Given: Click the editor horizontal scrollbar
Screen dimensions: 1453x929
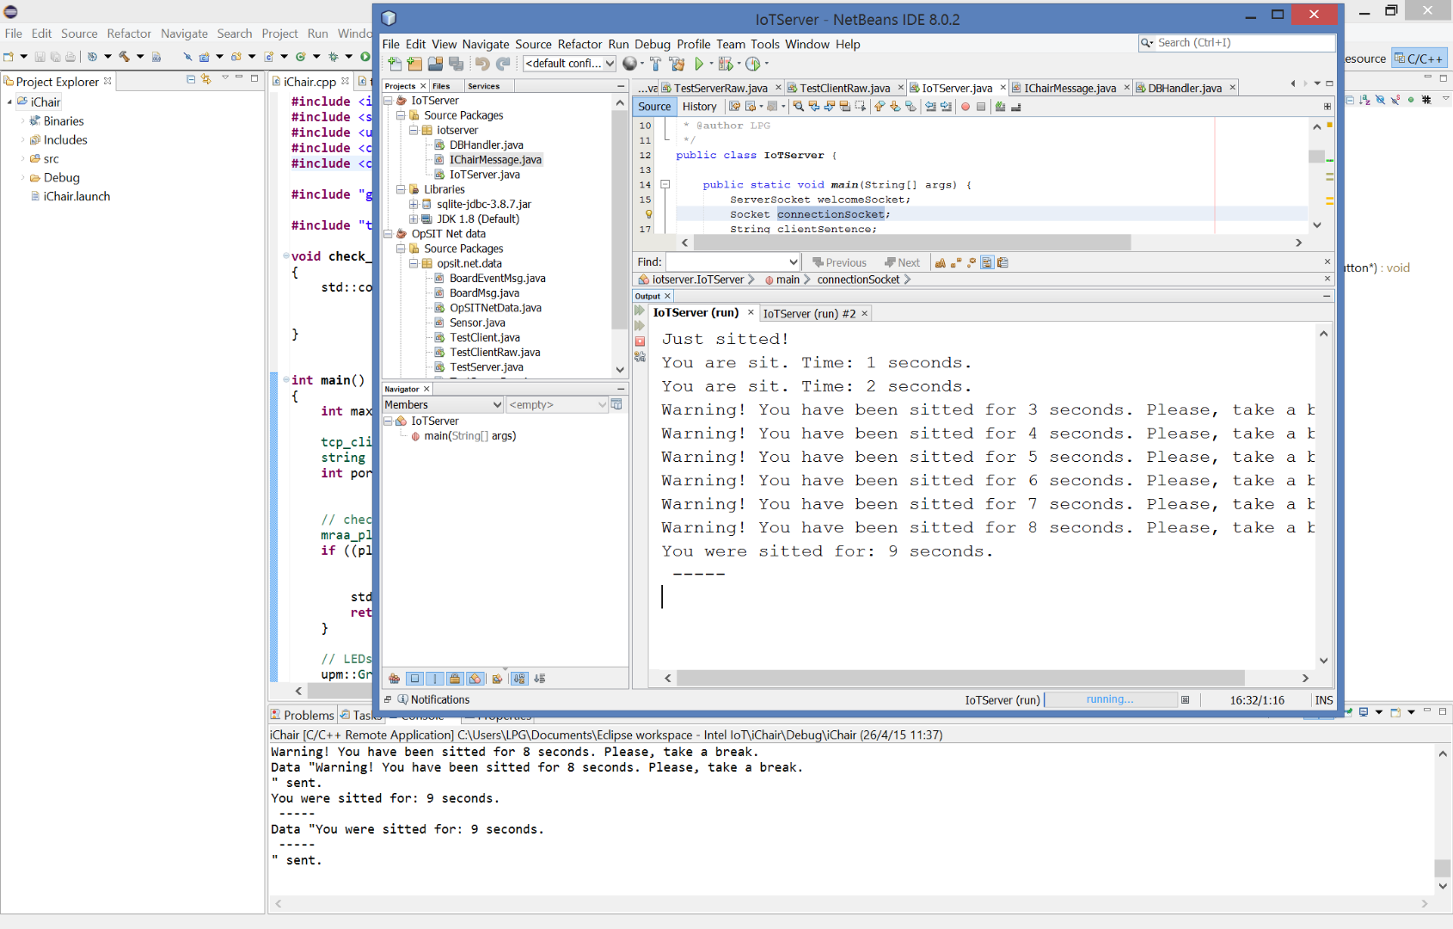Looking at the screenshot, I should pyautogui.click(x=912, y=243).
